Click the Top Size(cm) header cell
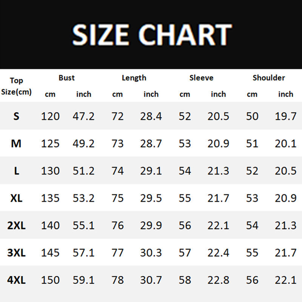 click(x=16, y=86)
